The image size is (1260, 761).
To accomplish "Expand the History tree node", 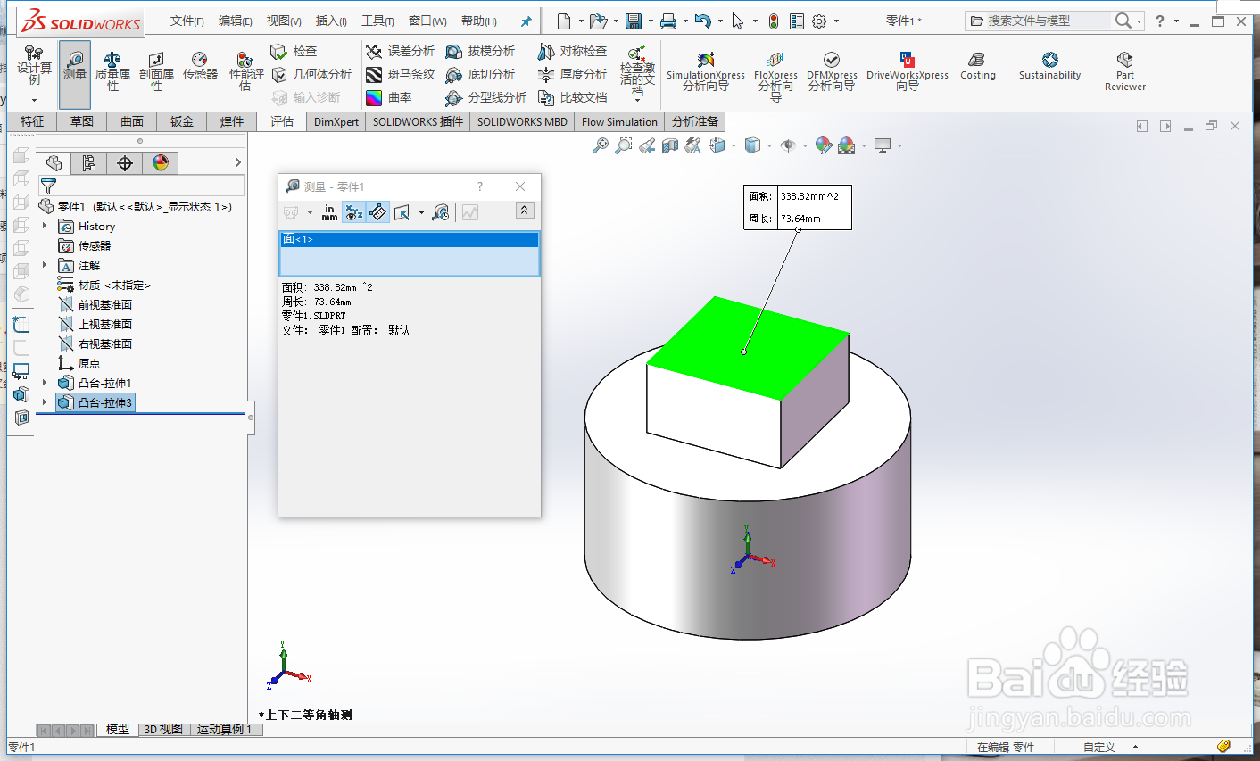I will 45,226.
